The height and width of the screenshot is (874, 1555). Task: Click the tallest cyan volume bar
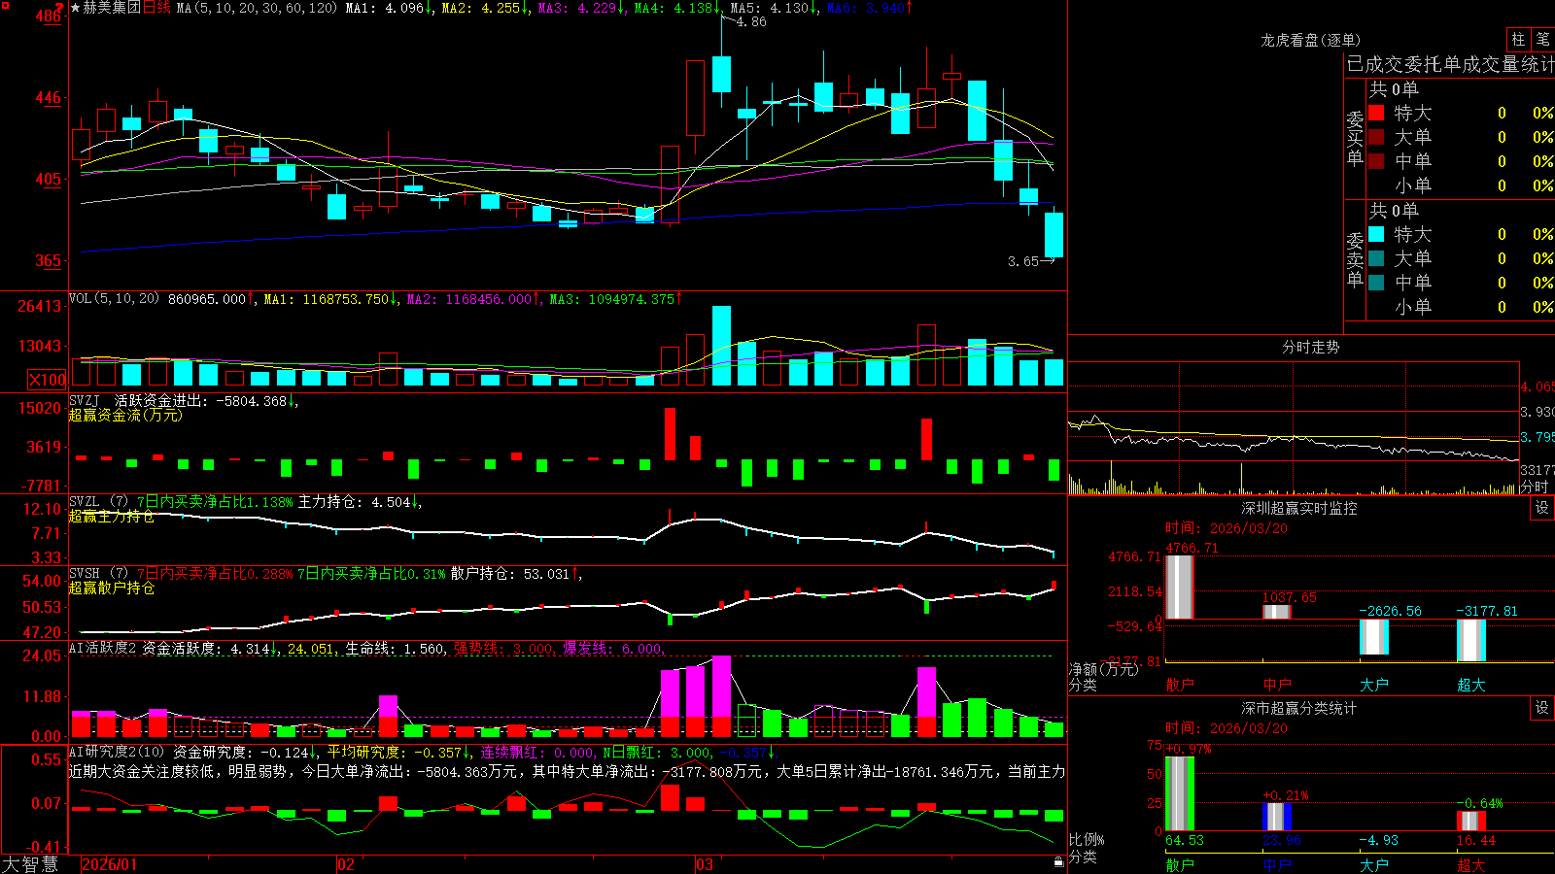pos(721,346)
